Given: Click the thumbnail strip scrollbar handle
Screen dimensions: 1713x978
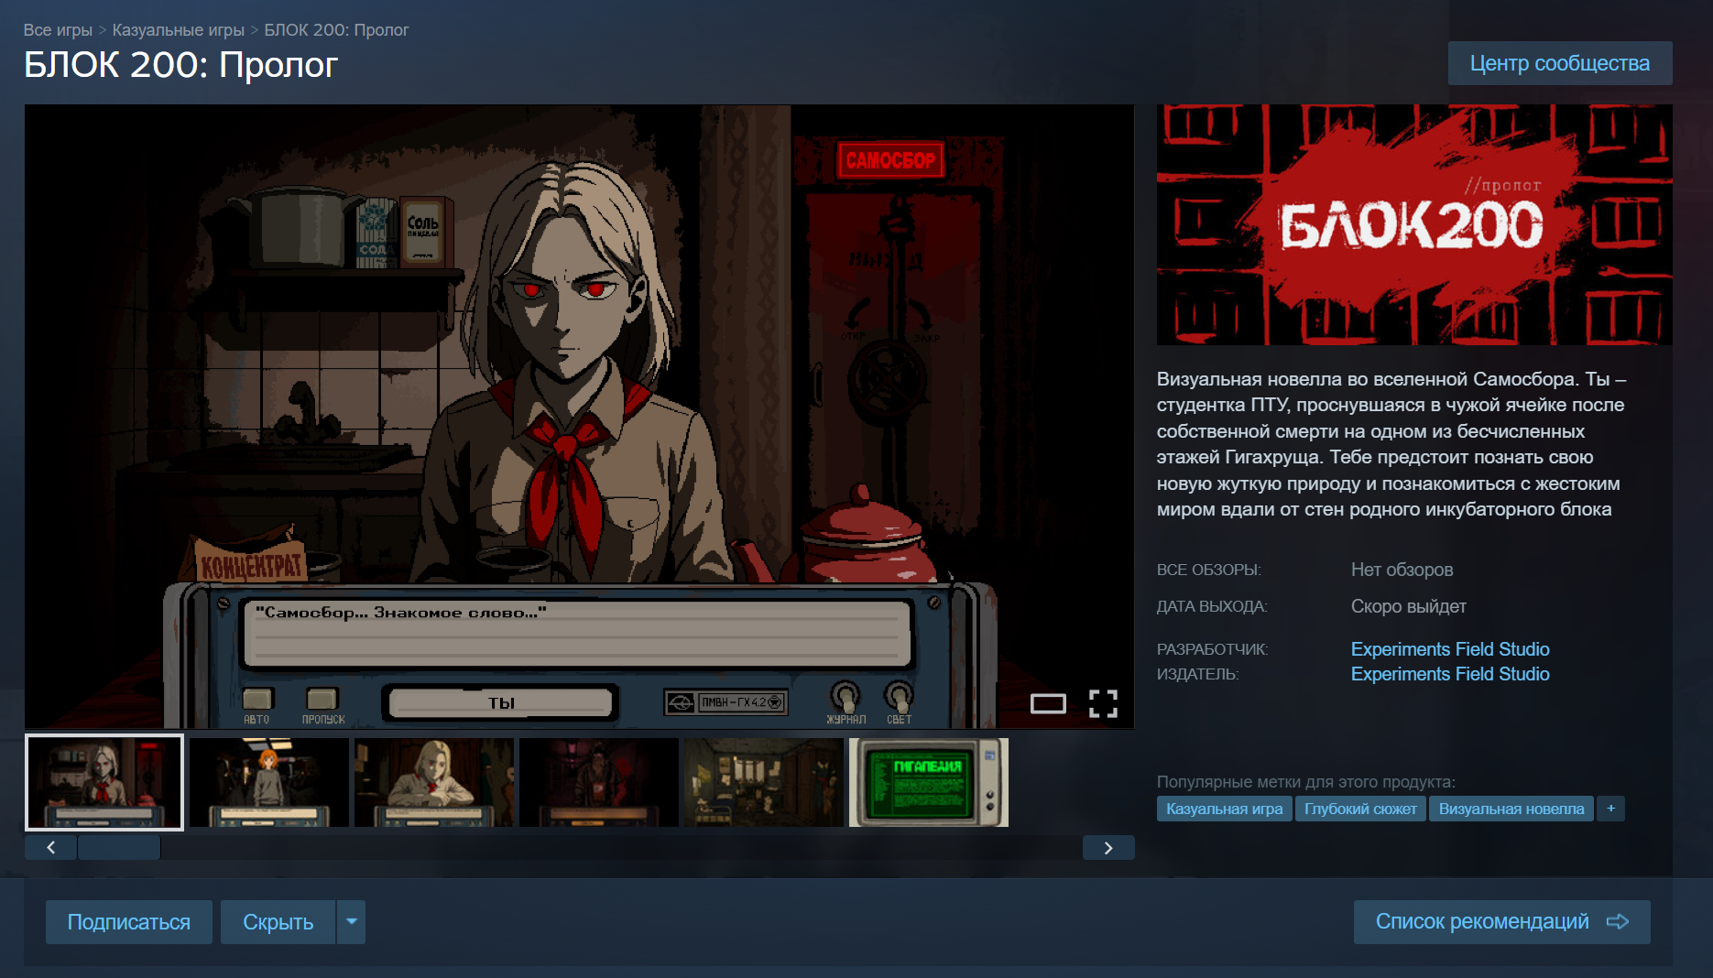Looking at the screenshot, I should click(119, 848).
